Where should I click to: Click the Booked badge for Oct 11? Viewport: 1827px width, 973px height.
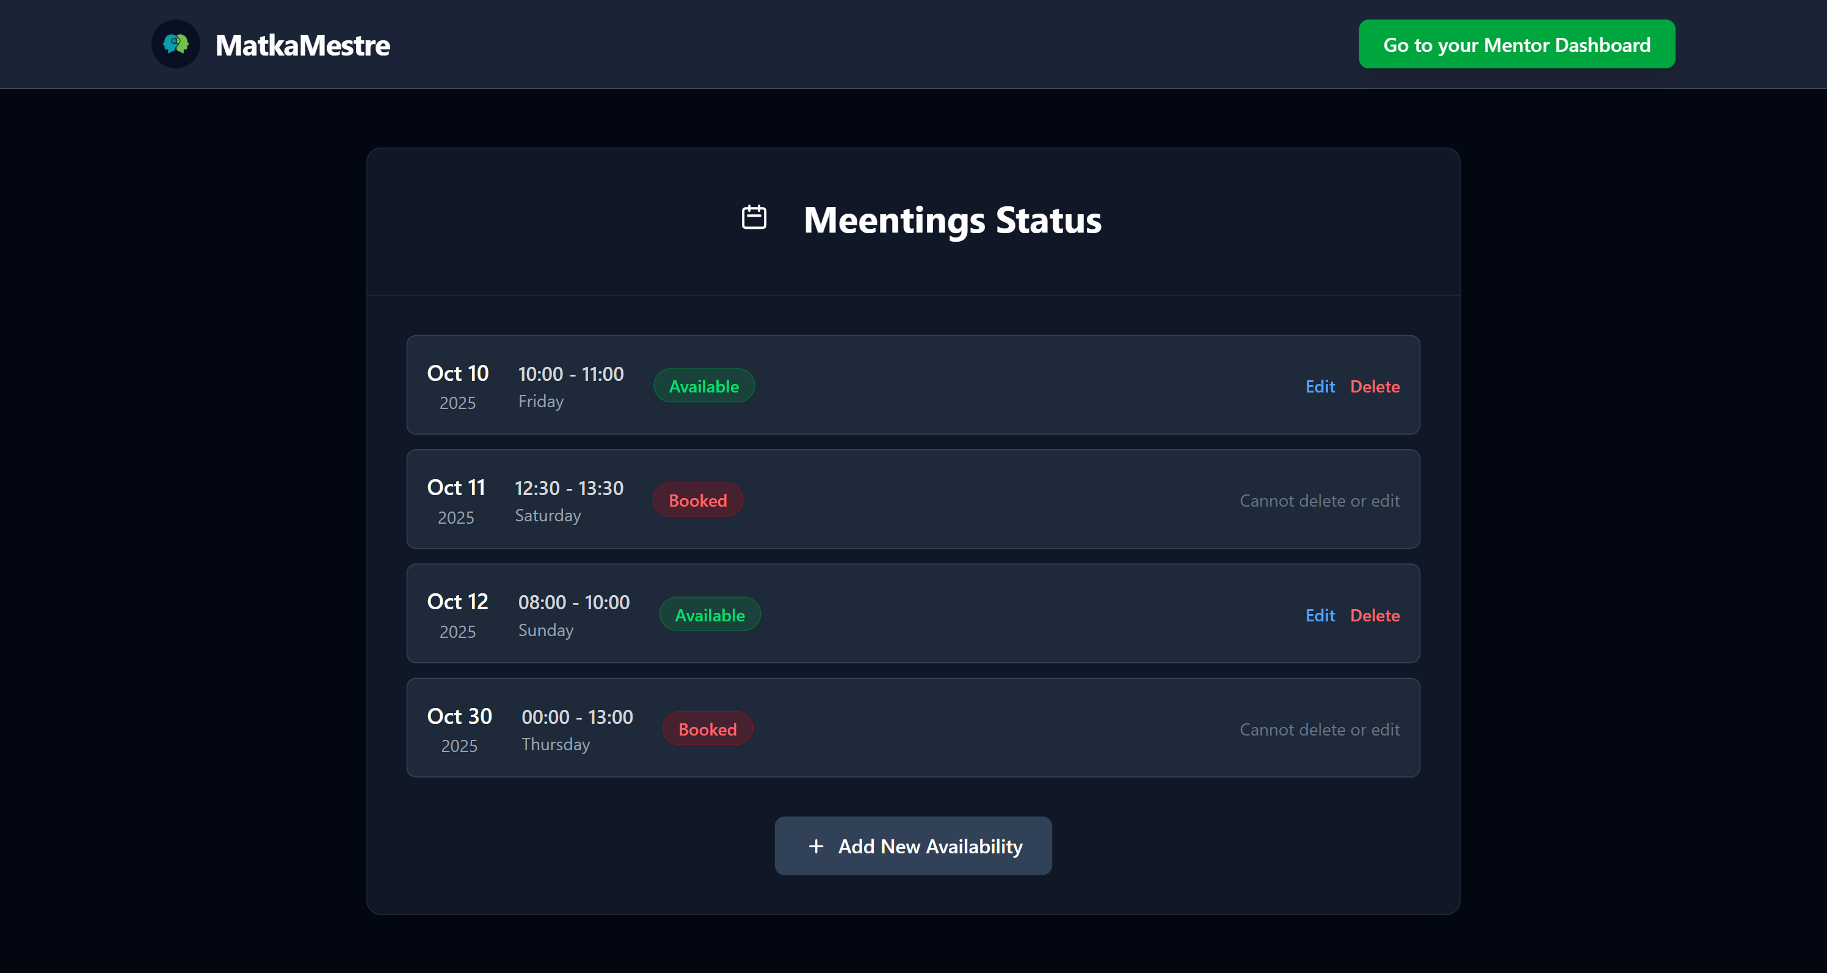(697, 501)
